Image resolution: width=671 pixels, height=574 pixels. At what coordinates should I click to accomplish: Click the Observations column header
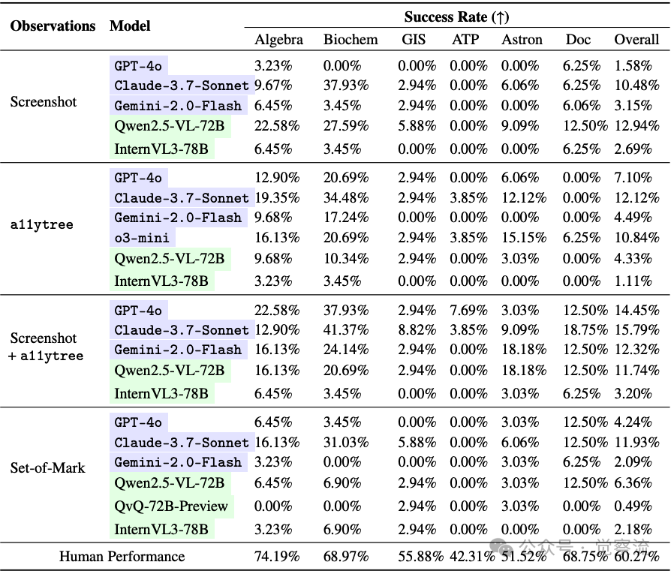coord(53,26)
